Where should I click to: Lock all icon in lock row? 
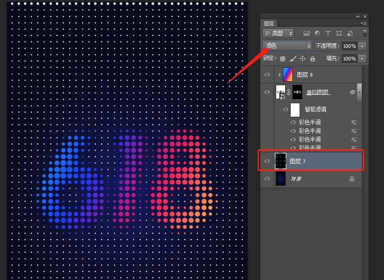(313, 59)
